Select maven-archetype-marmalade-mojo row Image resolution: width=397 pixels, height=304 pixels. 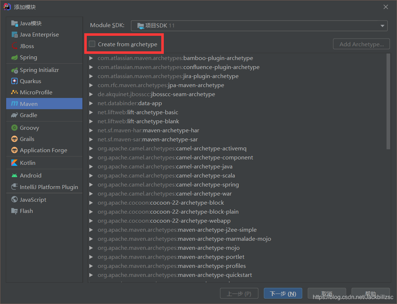point(237,239)
